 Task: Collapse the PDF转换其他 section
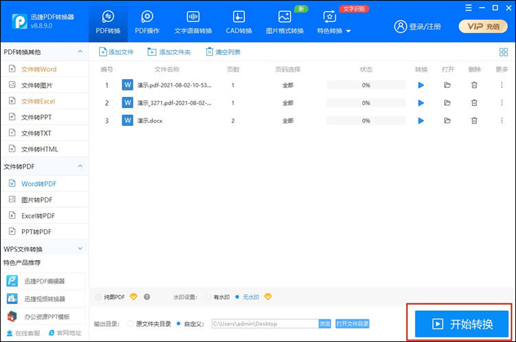pyautogui.click(x=80, y=52)
